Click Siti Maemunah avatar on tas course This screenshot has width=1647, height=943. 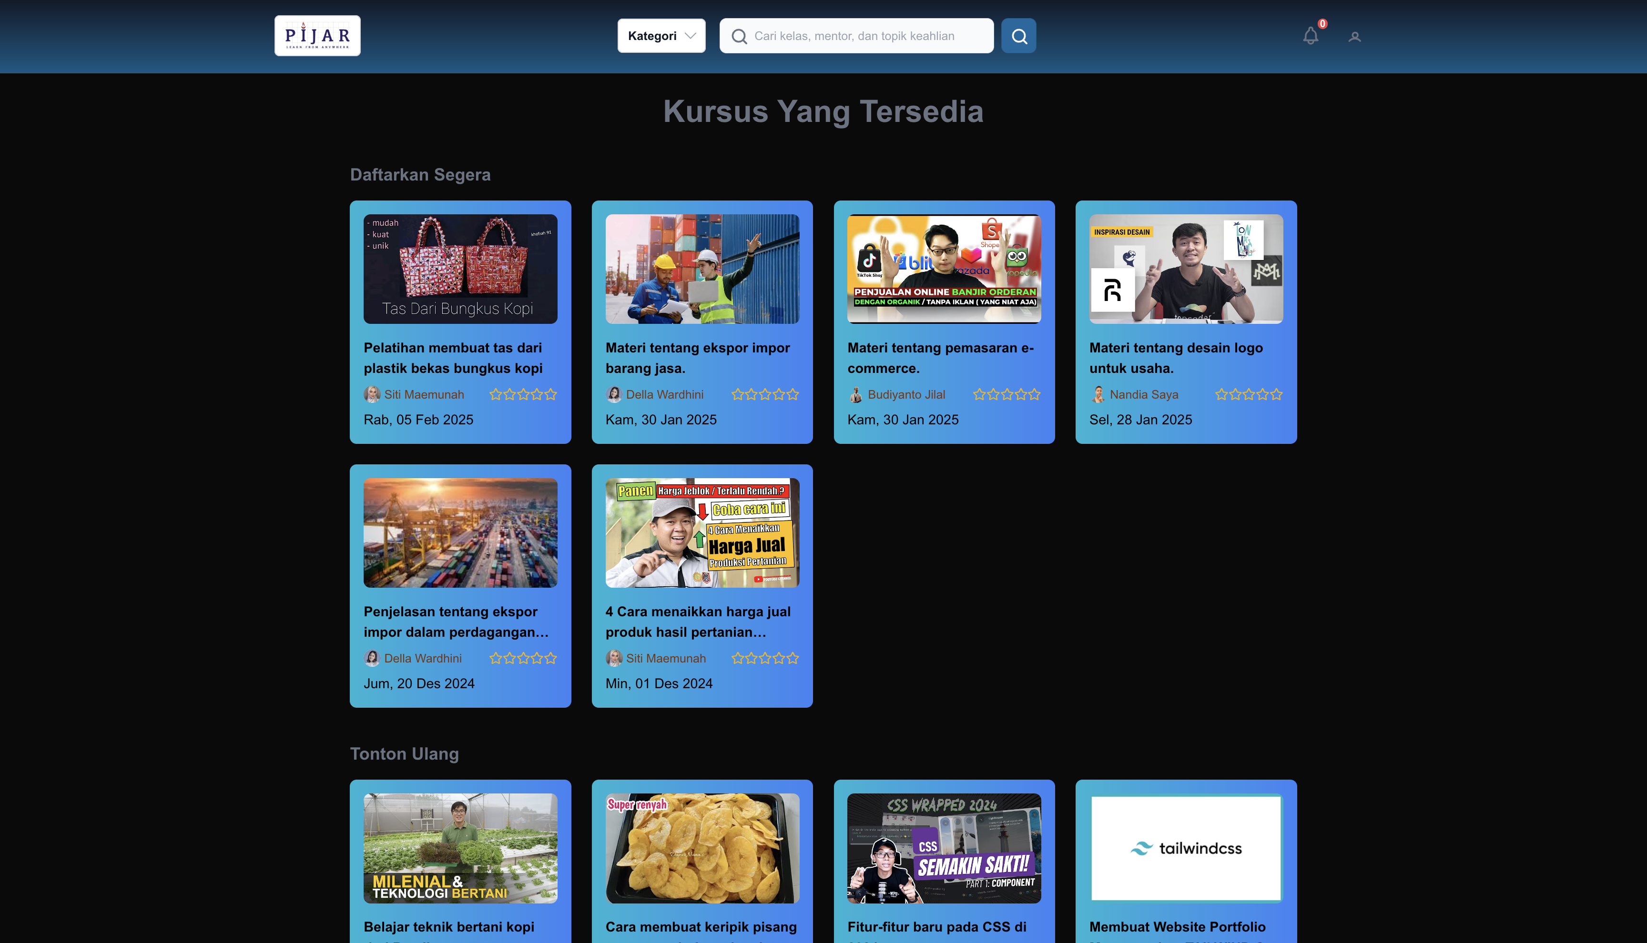click(x=372, y=394)
